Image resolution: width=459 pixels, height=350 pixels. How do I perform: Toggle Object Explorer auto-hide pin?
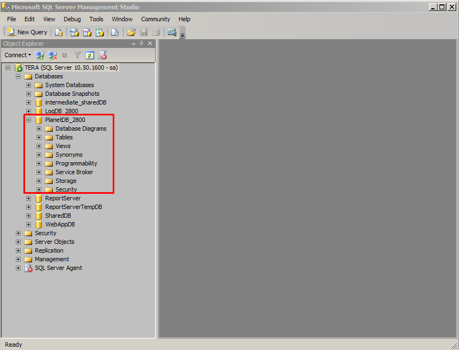[142, 44]
